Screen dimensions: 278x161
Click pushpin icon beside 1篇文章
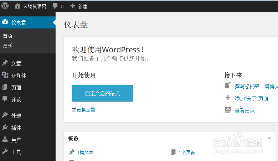[72, 152]
